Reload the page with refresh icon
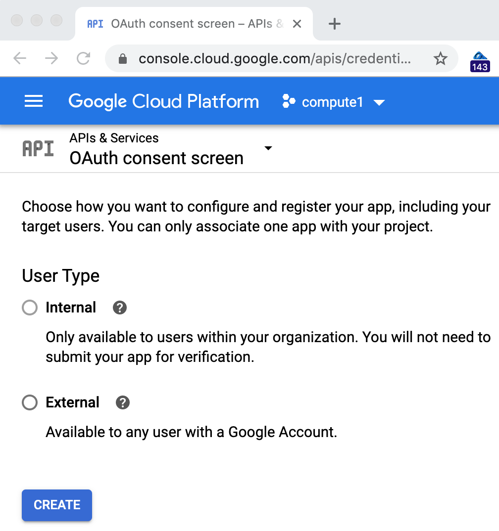499x531 pixels. [83, 59]
